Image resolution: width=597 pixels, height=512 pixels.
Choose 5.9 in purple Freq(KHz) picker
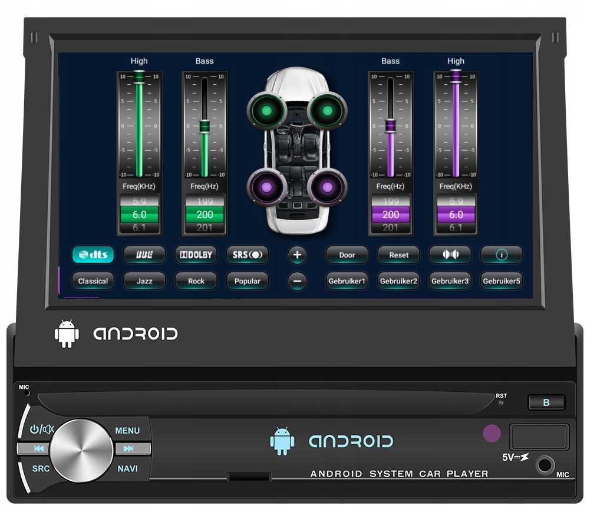(x=456, y=201)
